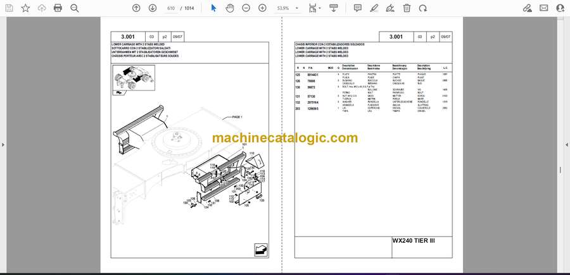Click the 'SOTTOCARRO CON 2 STABILIZZATORI SALDATI' line
This screenshot has height=275, width=570.
pyautogui.click(x=141, y=48)
